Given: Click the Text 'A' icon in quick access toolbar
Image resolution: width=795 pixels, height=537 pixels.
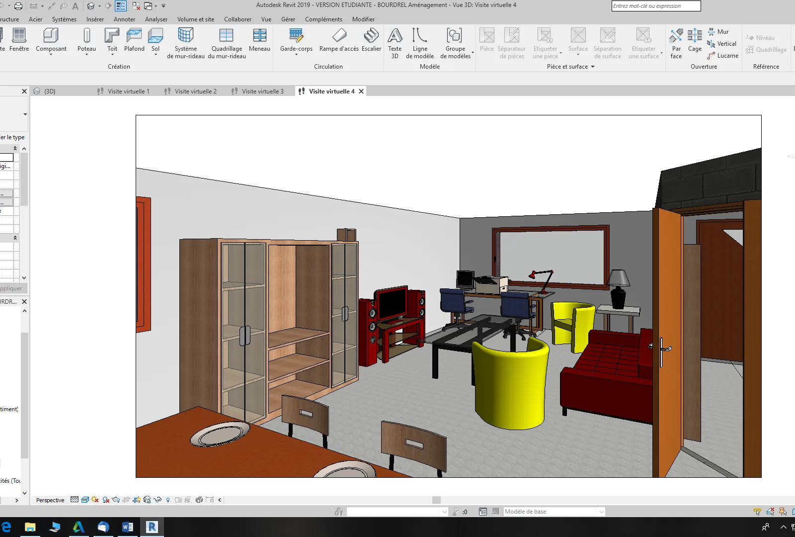Looking at the screenshot, I should 76,6.
